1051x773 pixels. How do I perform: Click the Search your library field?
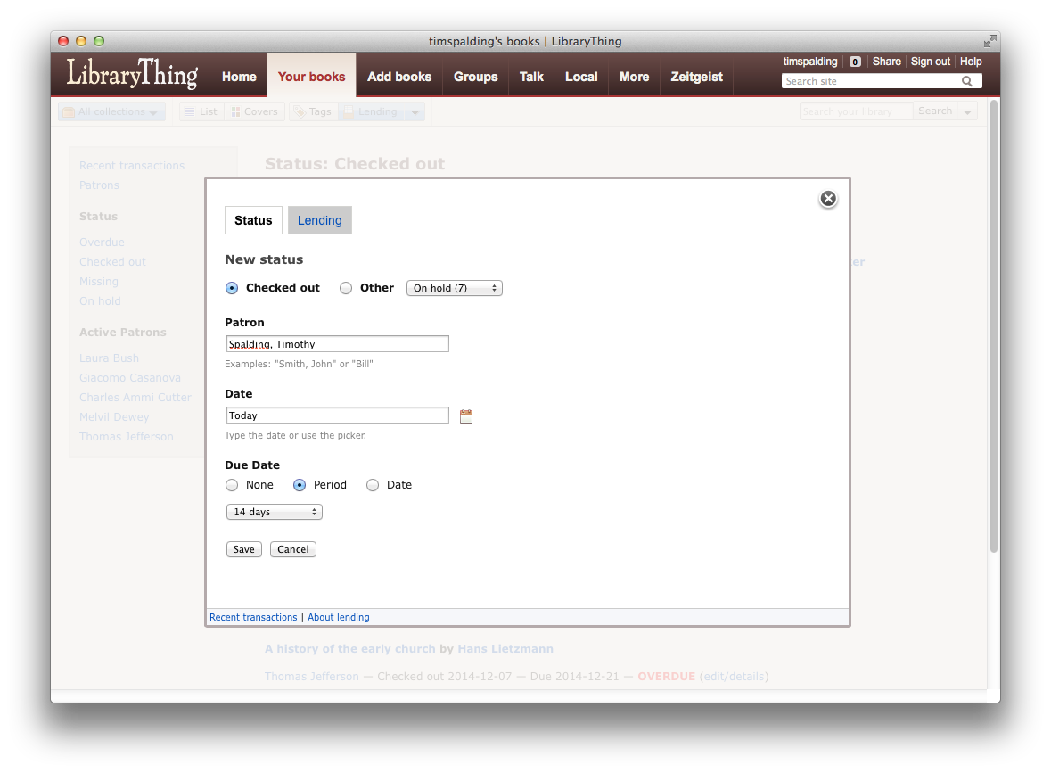(856, 111)
